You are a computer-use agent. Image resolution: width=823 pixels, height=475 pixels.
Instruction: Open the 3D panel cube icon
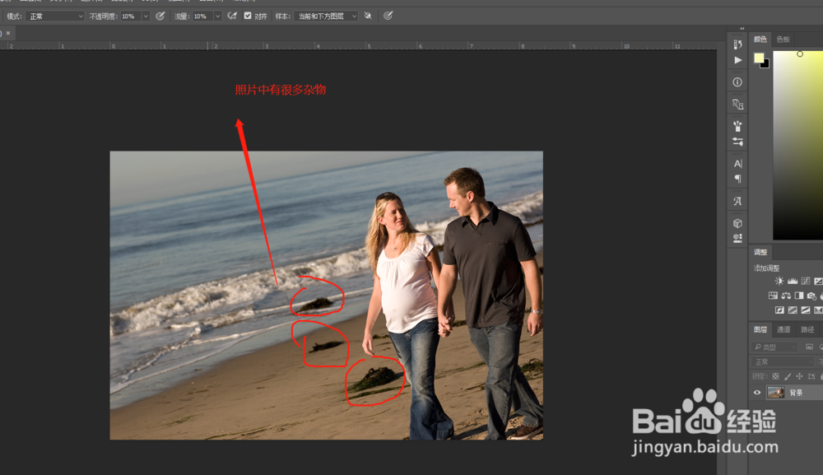pyautogui.click(x=737, y=223)
